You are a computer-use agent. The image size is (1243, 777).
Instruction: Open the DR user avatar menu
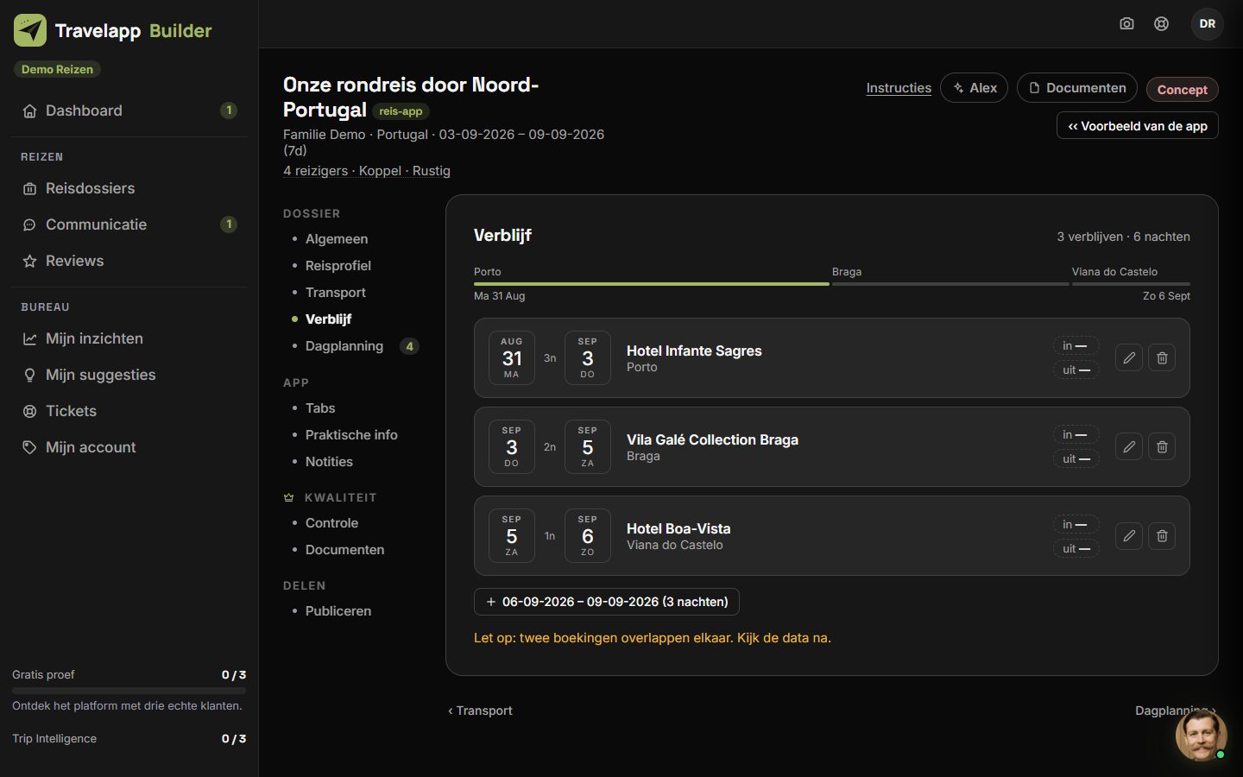pos(1207,24)
